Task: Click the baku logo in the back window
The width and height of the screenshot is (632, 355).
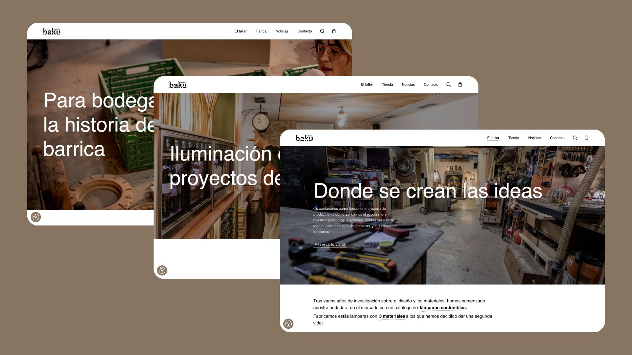Action: point(52,31)
